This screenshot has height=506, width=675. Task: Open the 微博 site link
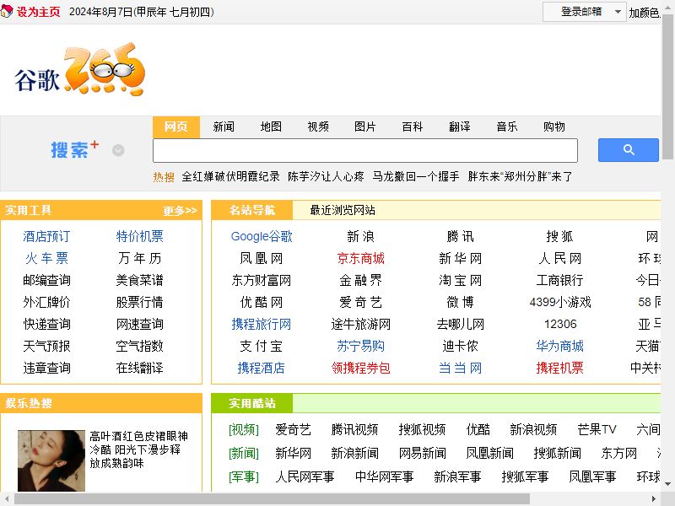(x=460, y=302)
